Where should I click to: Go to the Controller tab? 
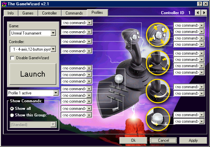pyautogui.click(x=49, y=13)
